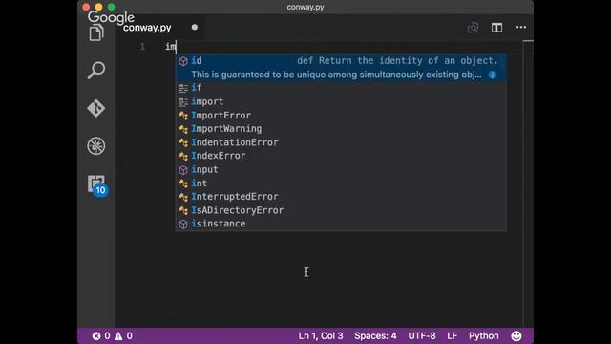Click the 'Python' language mode selector

coord(484,335)
